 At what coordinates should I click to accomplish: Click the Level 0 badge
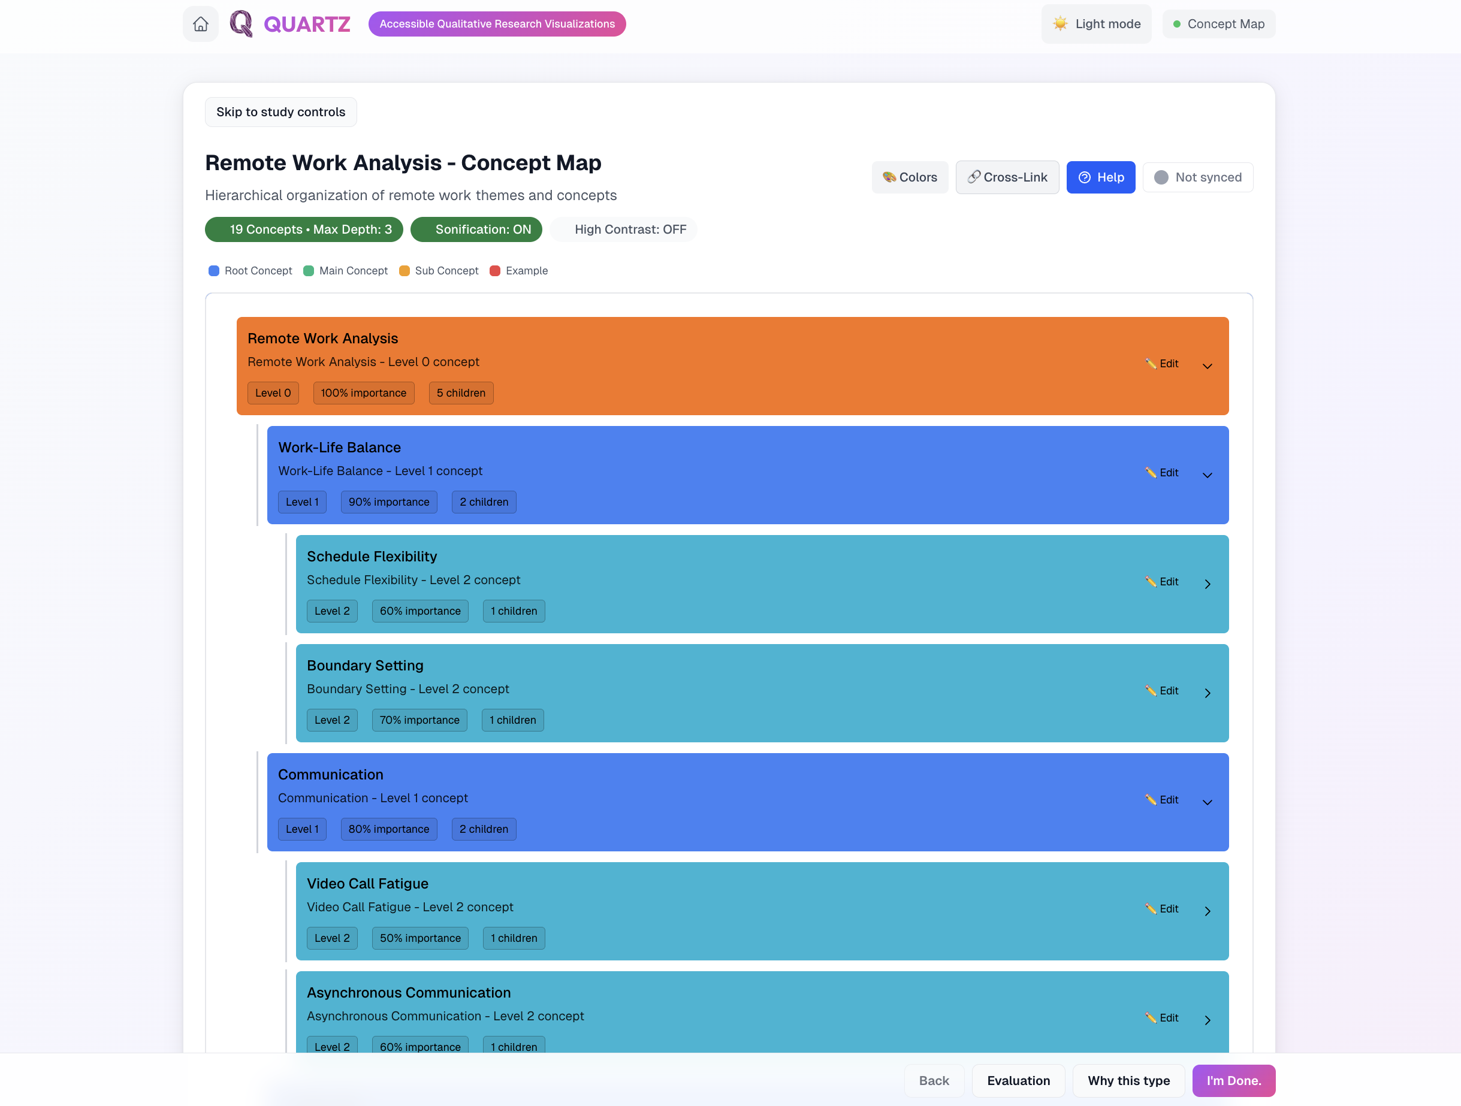pos(273,392)
